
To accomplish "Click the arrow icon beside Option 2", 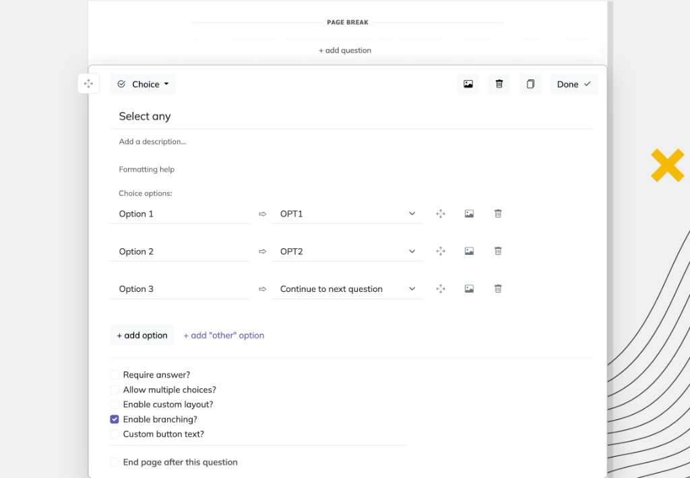I will point(262,251).
